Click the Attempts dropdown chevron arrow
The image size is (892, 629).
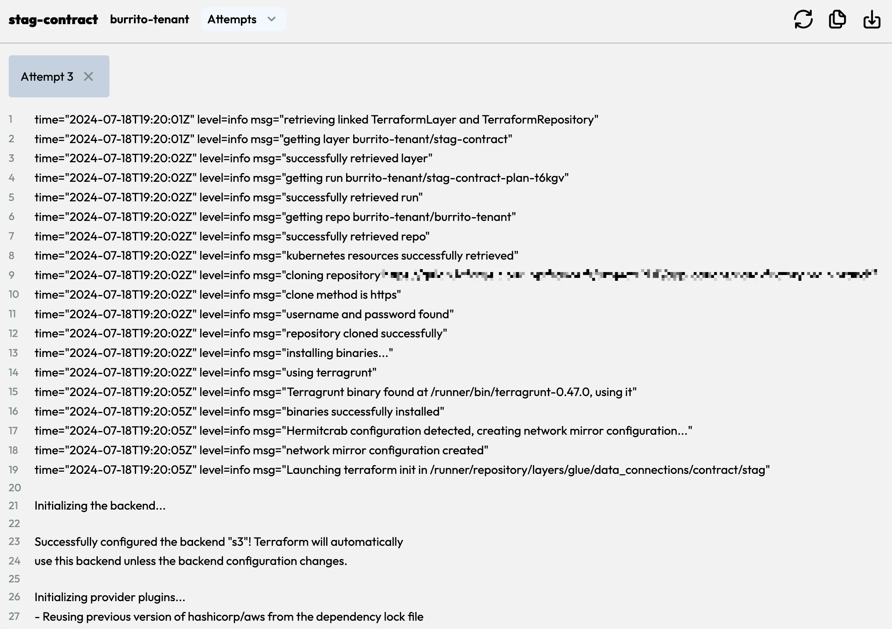[x=272, y=19]
